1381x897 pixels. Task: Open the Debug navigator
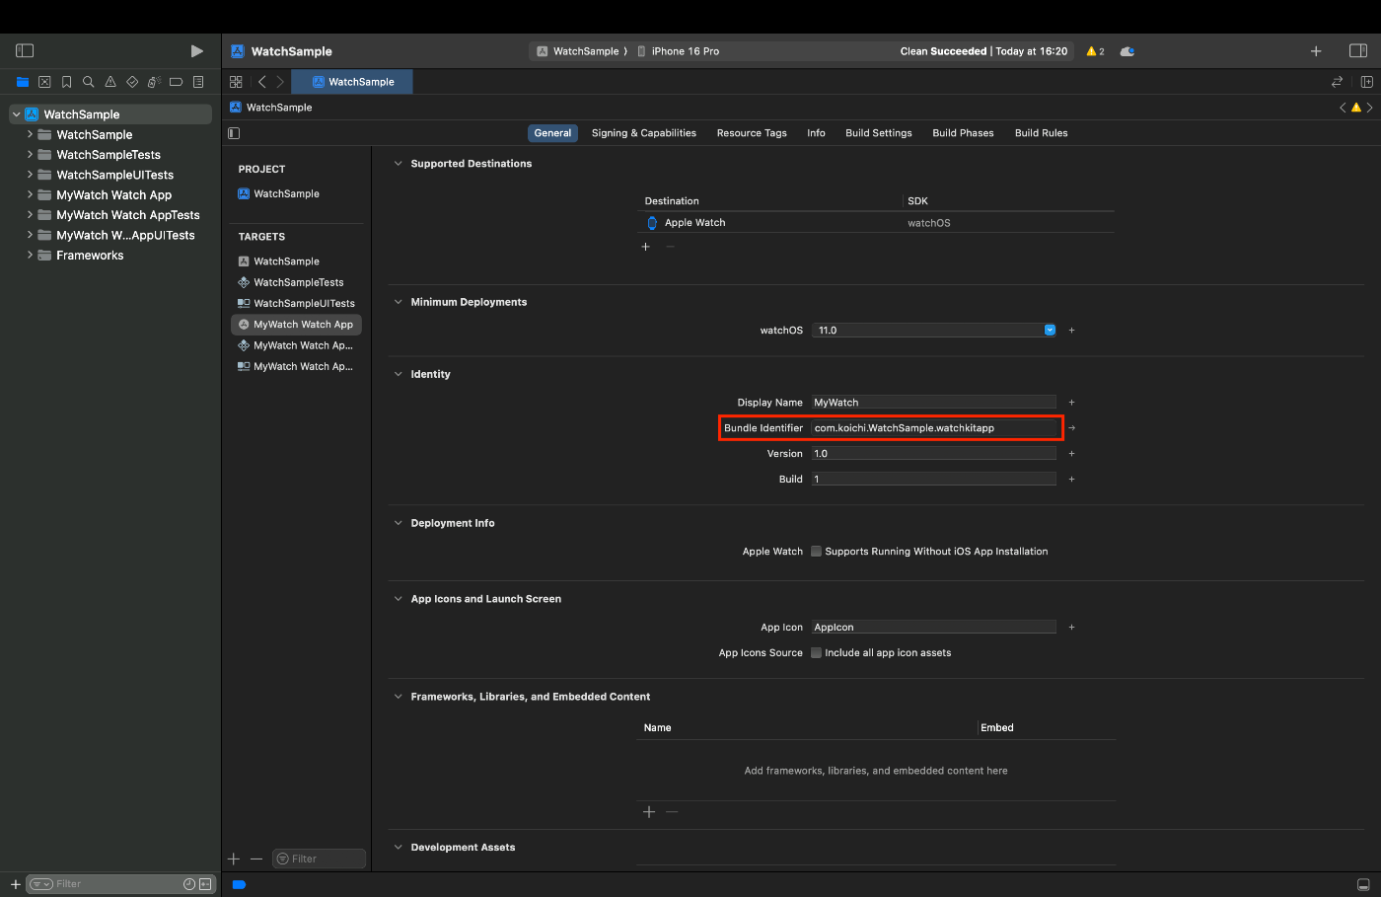tap(154, 82)
